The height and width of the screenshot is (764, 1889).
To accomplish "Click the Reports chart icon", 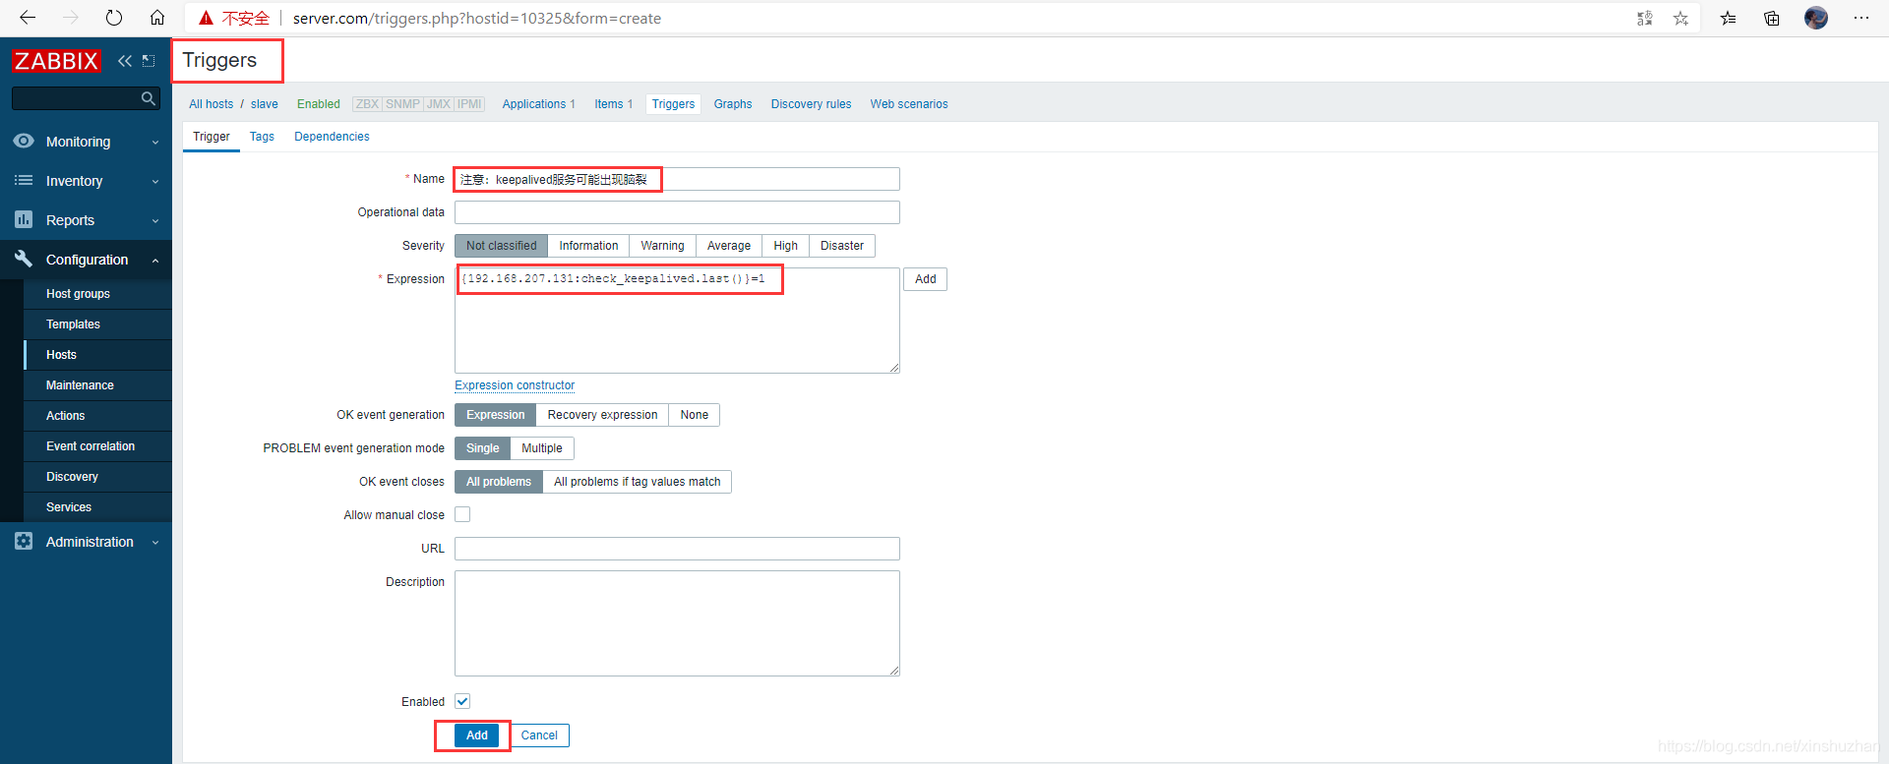I will pos(24,220).
